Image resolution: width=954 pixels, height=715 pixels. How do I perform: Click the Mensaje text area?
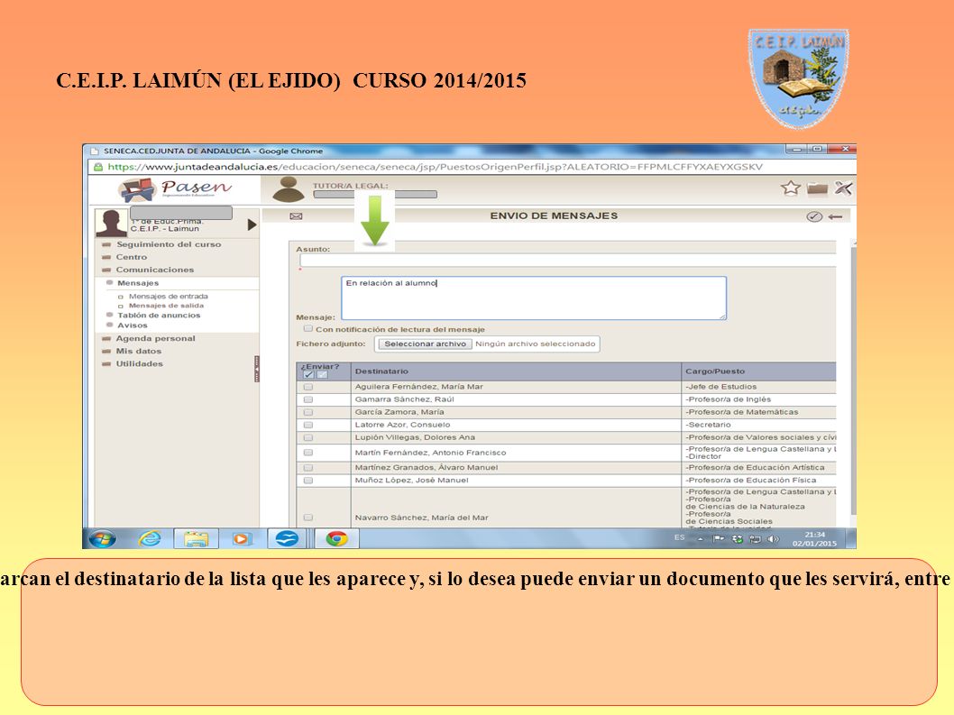pos(534,298)
